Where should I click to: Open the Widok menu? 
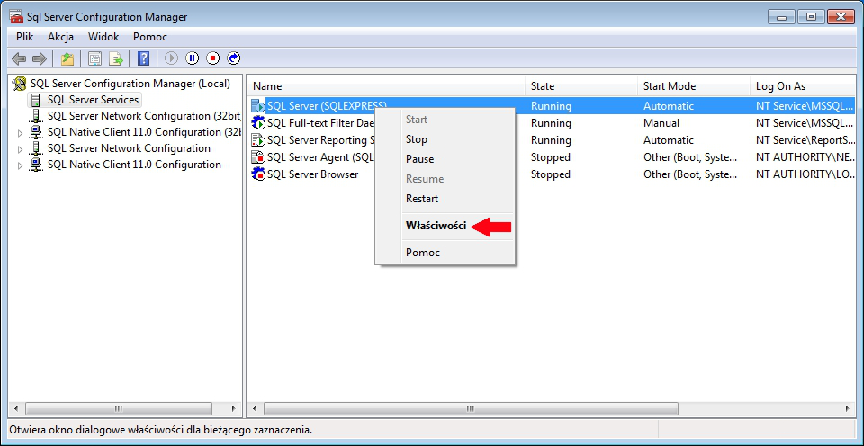103,37
